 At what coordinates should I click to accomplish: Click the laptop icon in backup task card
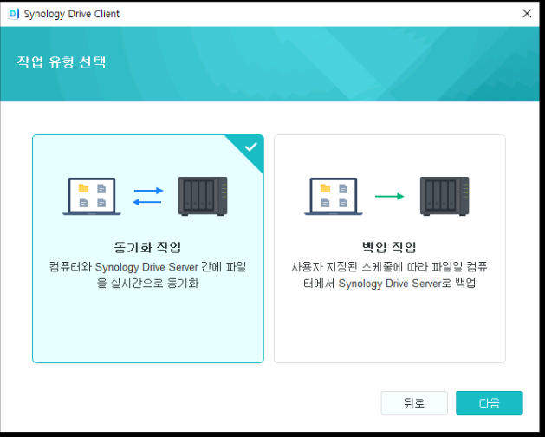coord(334,197)
